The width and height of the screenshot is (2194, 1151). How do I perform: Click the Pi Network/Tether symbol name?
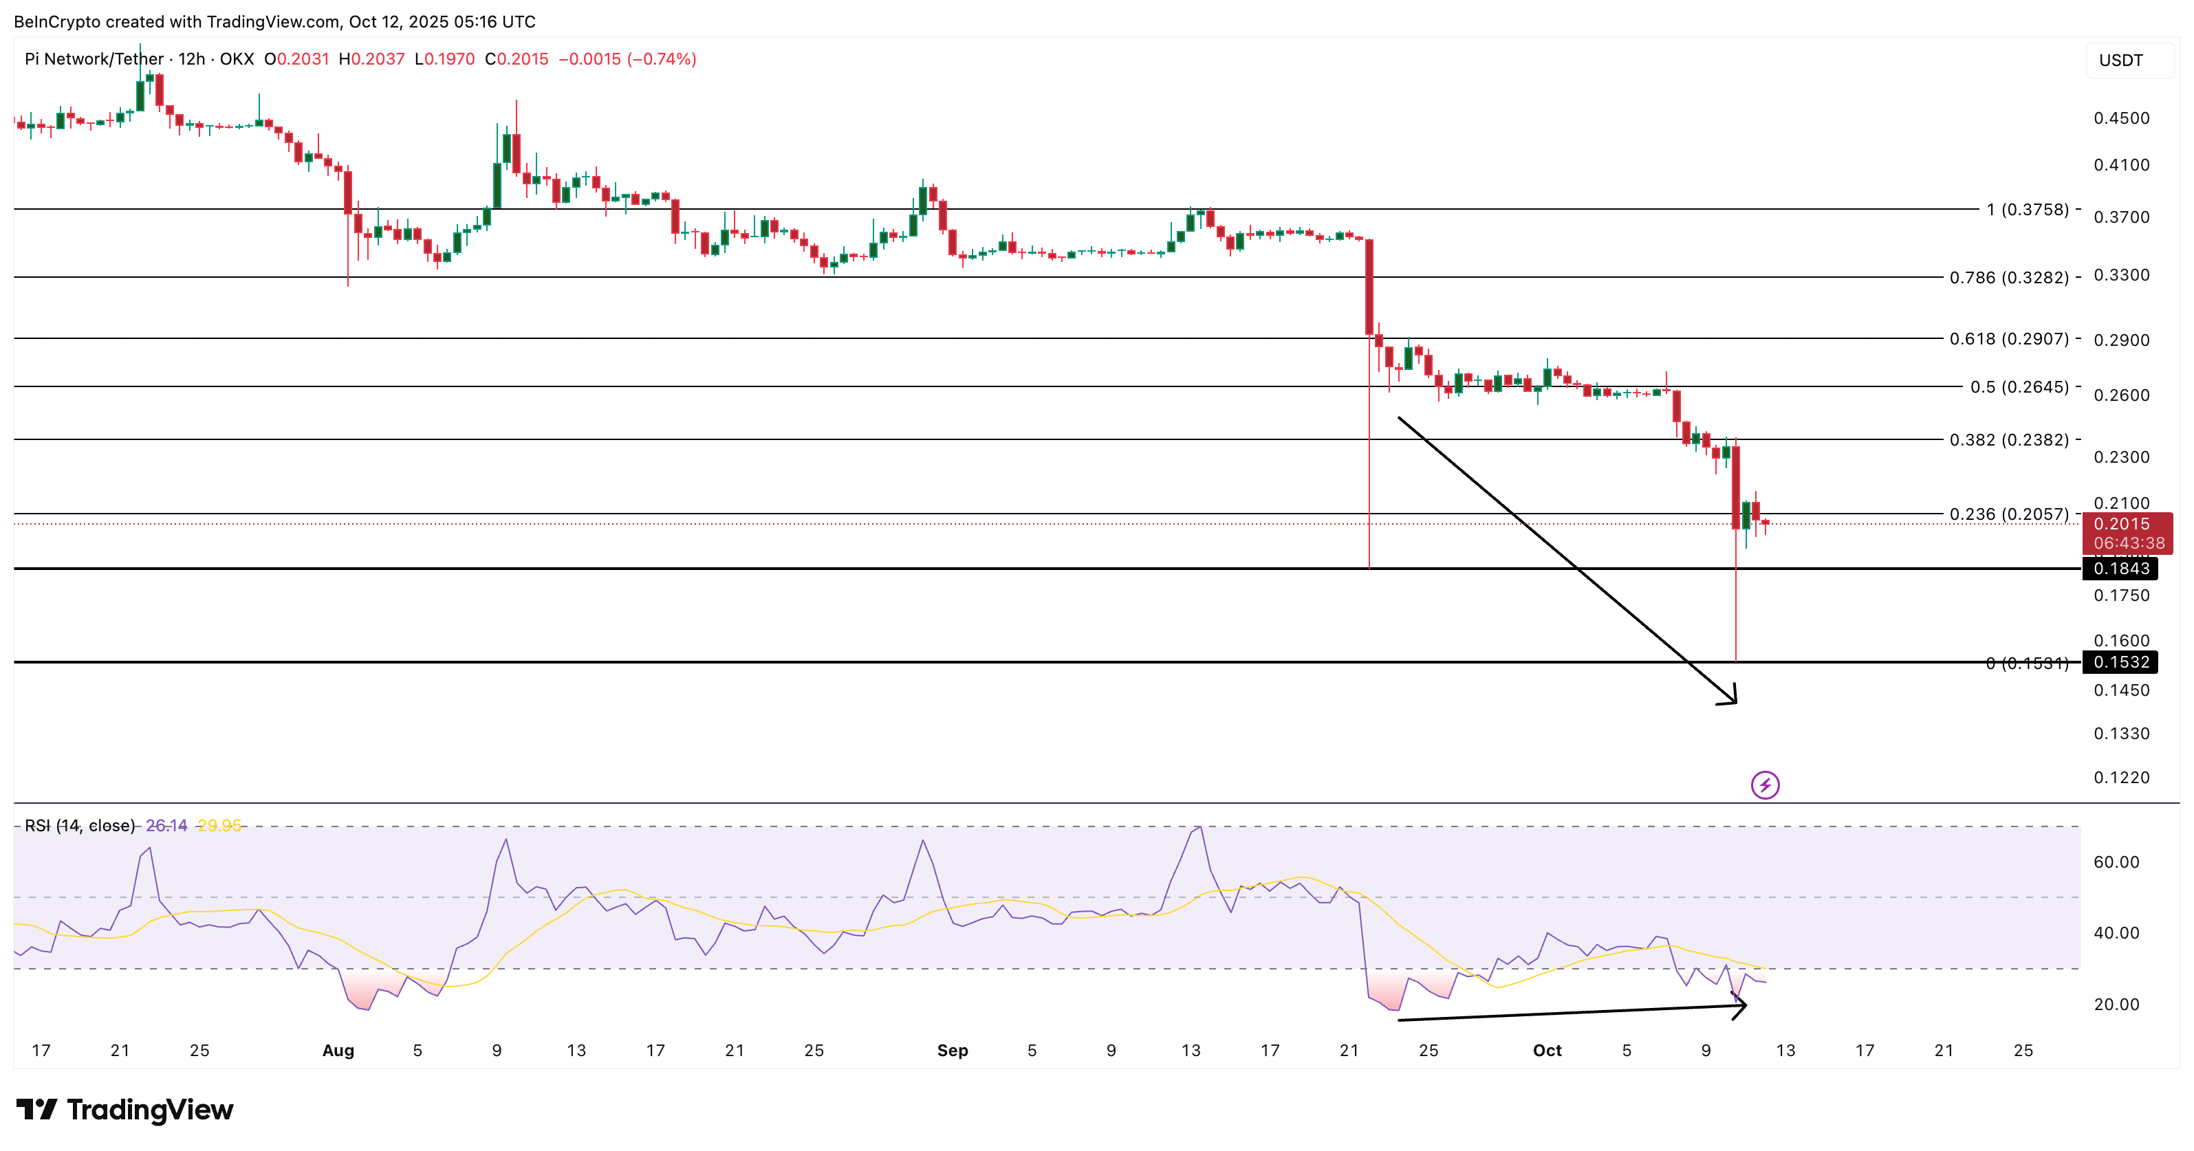pyautogui.click(x=94, y=60)
